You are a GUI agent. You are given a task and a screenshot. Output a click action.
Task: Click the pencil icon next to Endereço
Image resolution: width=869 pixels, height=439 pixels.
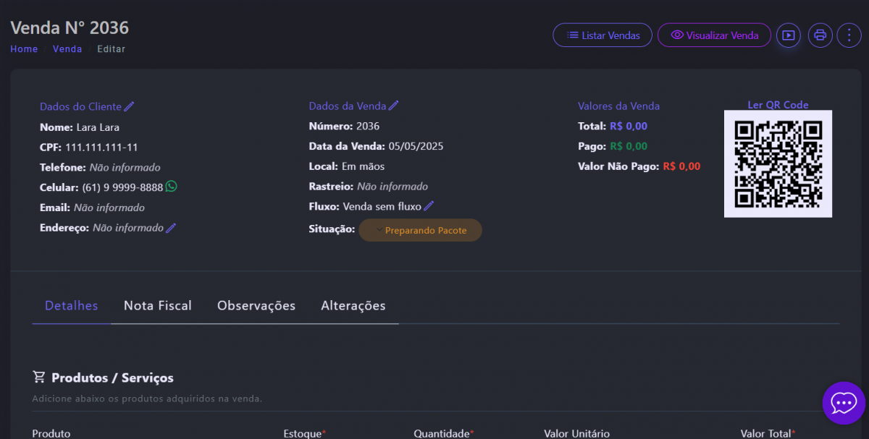(x=171, y=228)
